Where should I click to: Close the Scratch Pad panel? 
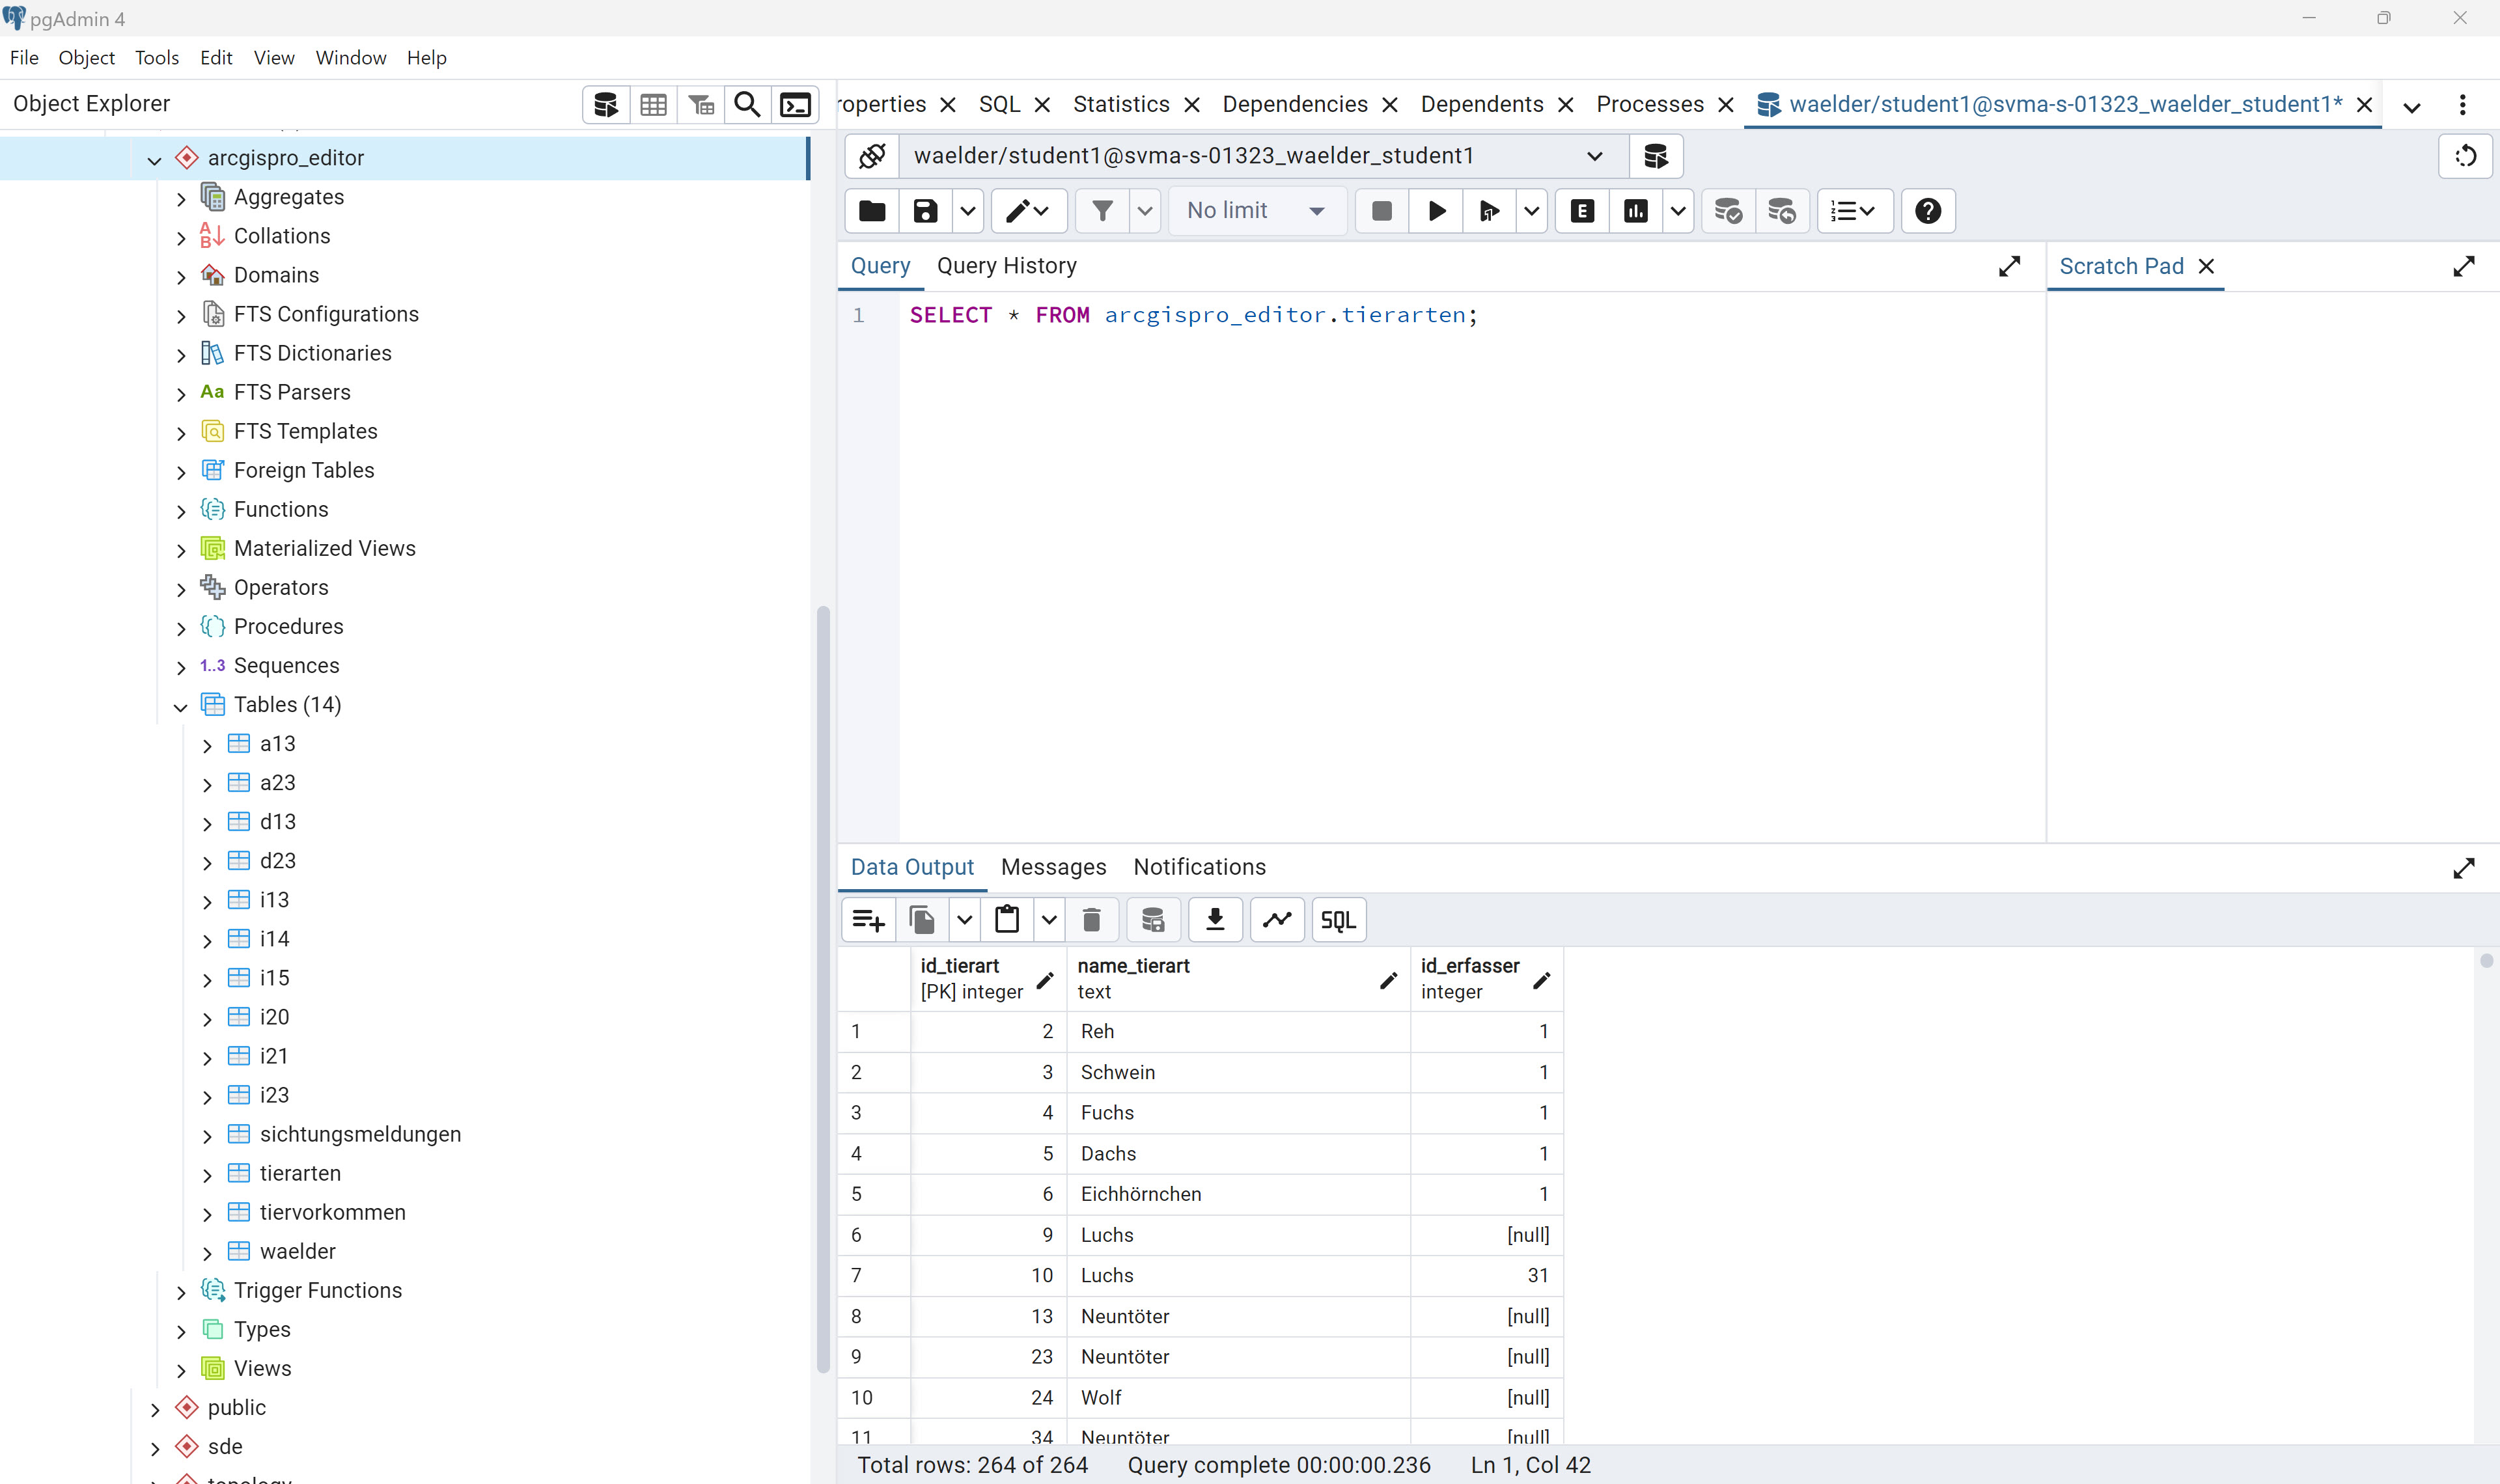(2206, 267)
